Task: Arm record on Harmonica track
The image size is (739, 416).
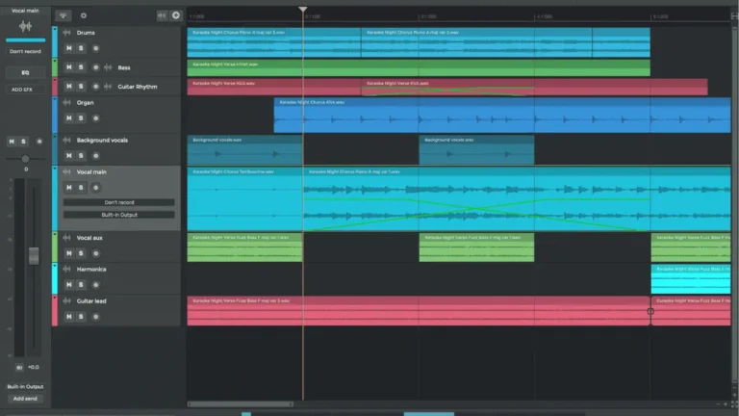Action: pos(95,284)
